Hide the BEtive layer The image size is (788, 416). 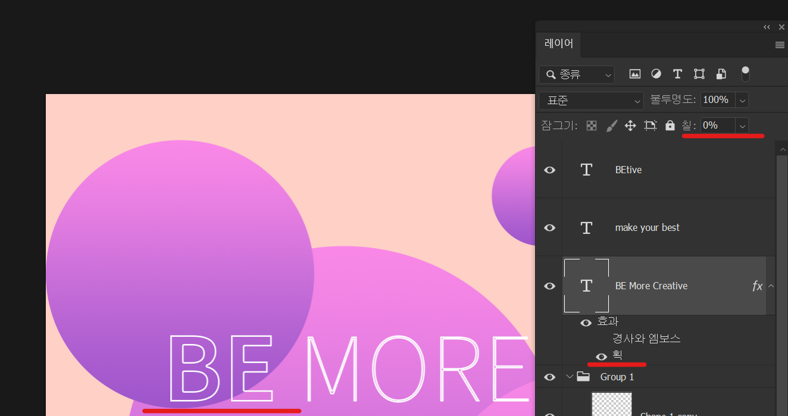pyautogui.click(x=549, y=170)
